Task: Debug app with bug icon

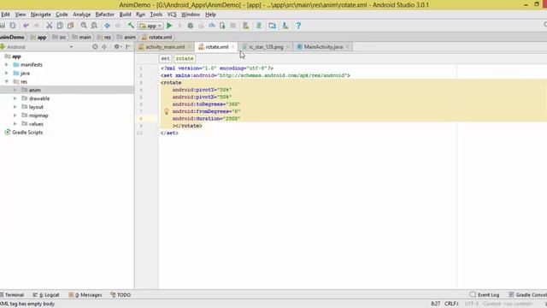Action: (191, 26)
